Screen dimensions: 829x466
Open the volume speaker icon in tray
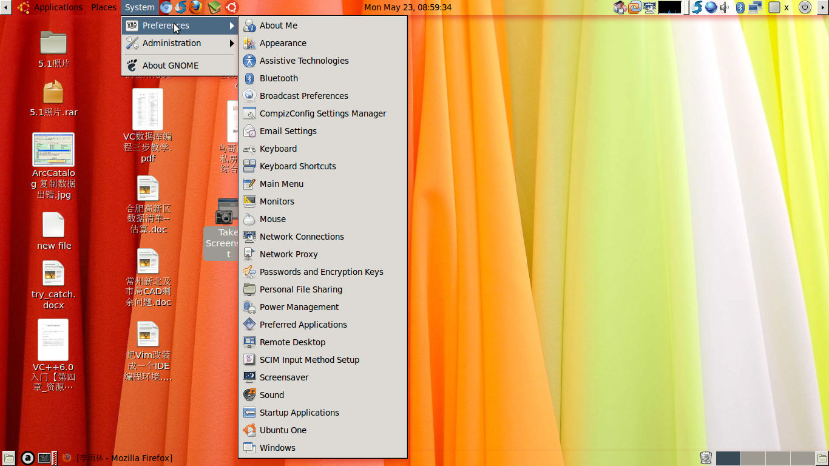tap(725, 7)
